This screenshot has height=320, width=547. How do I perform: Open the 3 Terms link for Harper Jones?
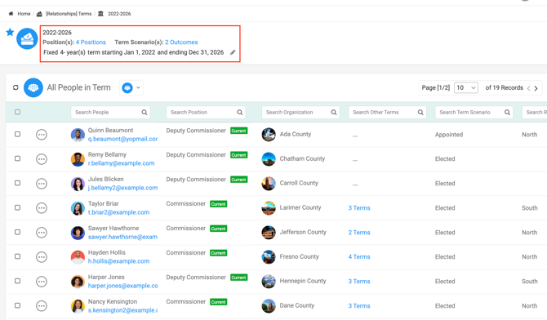point(359,282)
